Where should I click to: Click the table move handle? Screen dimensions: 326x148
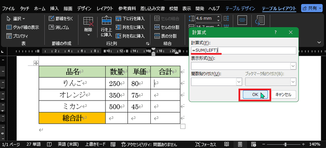36,63
